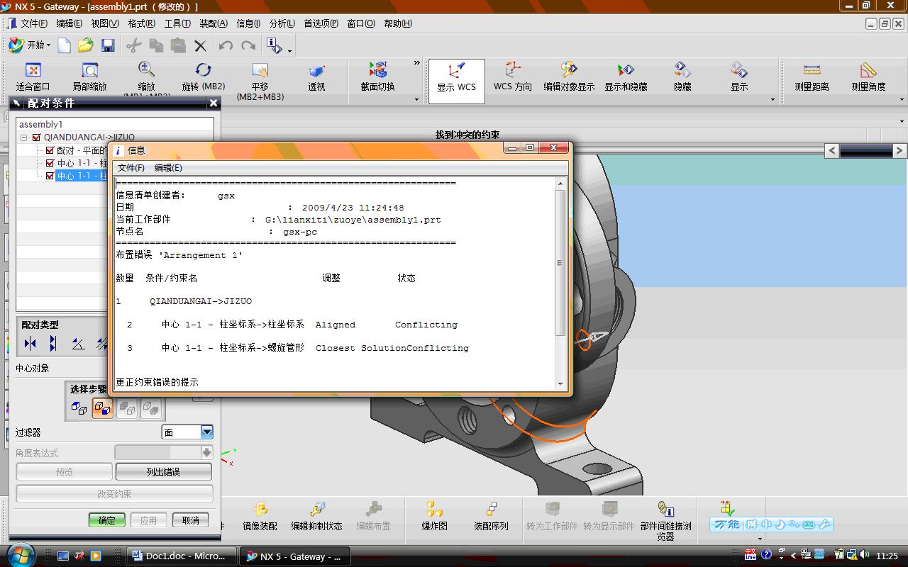Select the Mate (配对) constraint type icon
908x567 pixels.
pyautogui.click(x=30, y=344)
